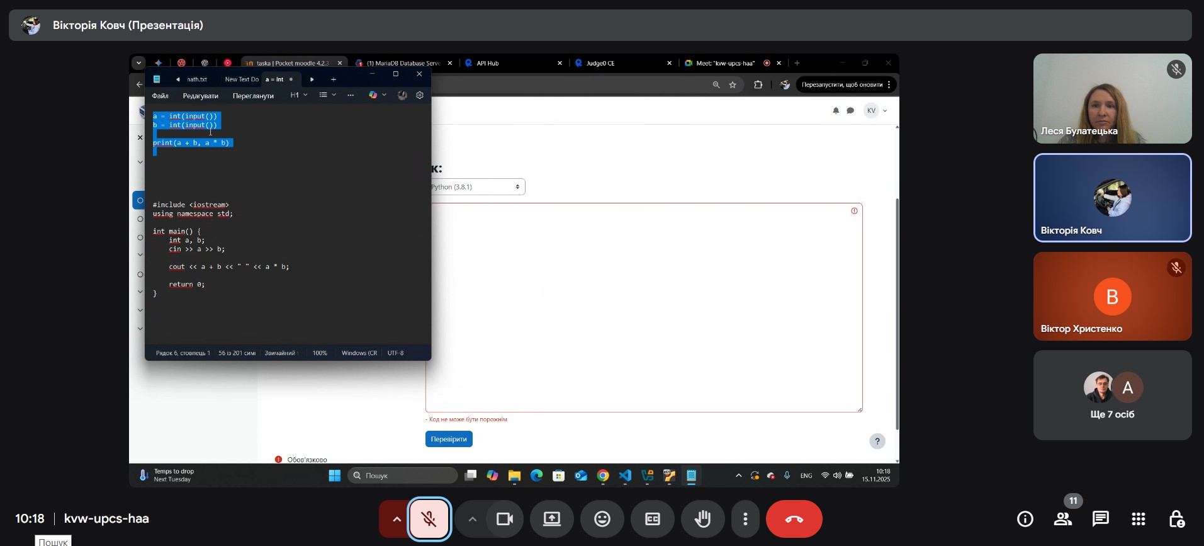Show the participants list
Viewport: 1204px width, 546px height.
(1062, 519)
